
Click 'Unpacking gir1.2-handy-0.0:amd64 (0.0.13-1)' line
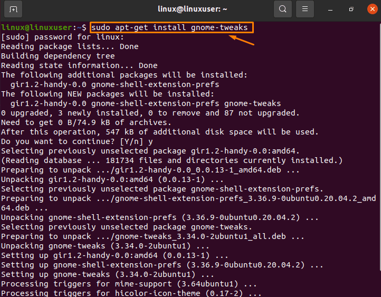pos(112,179)
